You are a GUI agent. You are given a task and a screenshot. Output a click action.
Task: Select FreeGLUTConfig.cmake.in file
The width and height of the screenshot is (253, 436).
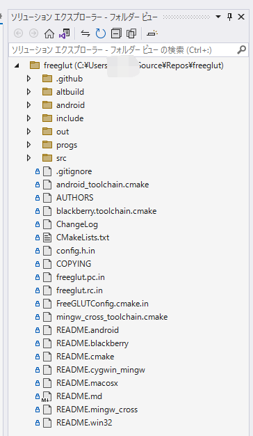coord(102,304)
